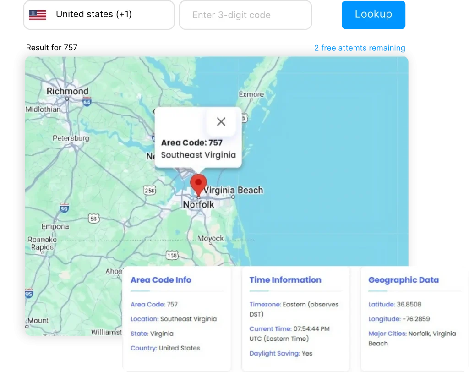This screenshot has width=469, height=372.
Task: Click the Route 58 highway shield
Action: click(x=94, y=219)
